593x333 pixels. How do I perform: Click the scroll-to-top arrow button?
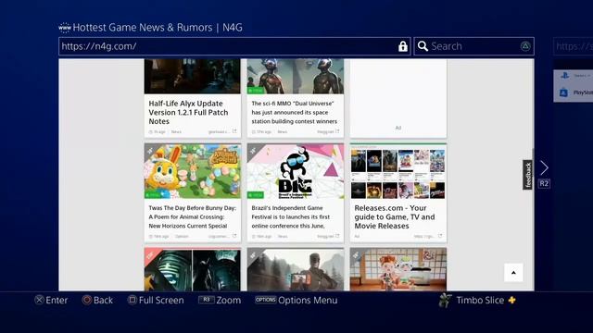(513, 273)
